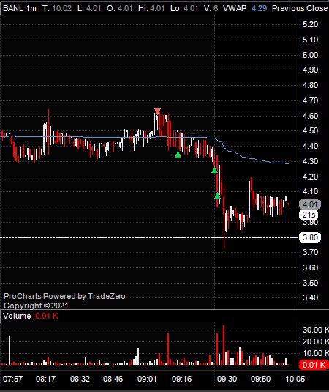Click the 09:50 time axis label

coord(260,379)
